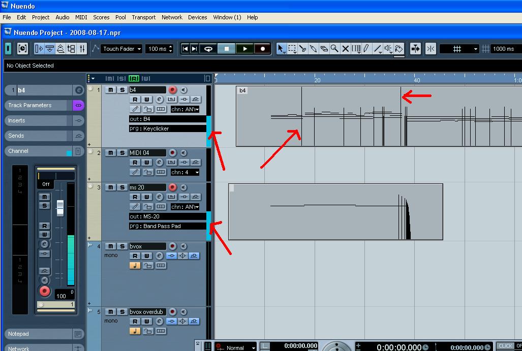This screenshot has width=522, height=351.
Task: Select the Time Warp tool
Action: pos(356,49)
